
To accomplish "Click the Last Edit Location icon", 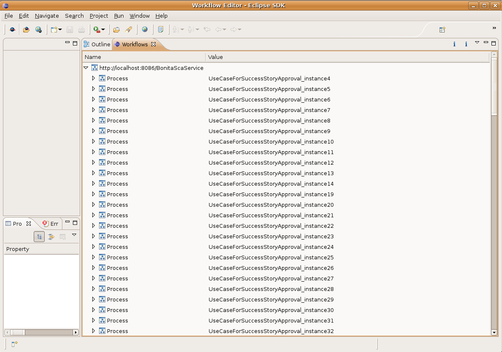I will [207, 29].
